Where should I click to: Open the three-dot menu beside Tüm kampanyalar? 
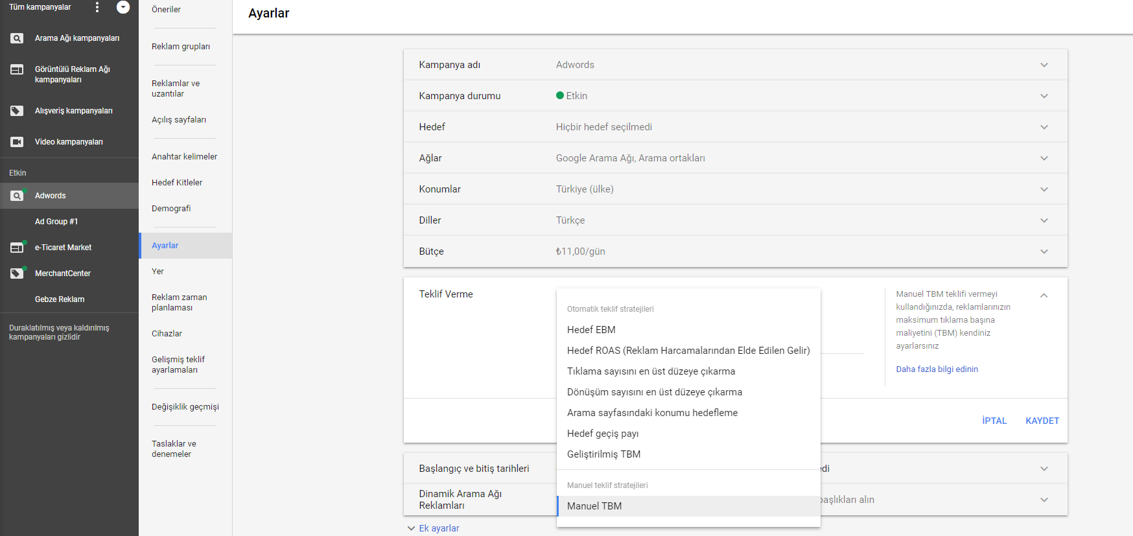point(97,7)
